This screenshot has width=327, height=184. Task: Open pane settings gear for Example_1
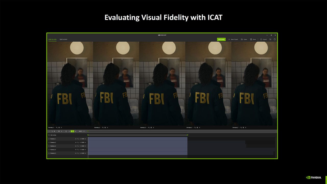click(59, 127)
